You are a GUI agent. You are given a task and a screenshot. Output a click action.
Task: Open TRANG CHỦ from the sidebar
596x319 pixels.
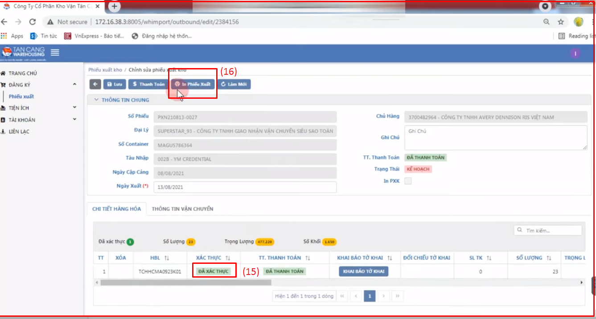23,73
